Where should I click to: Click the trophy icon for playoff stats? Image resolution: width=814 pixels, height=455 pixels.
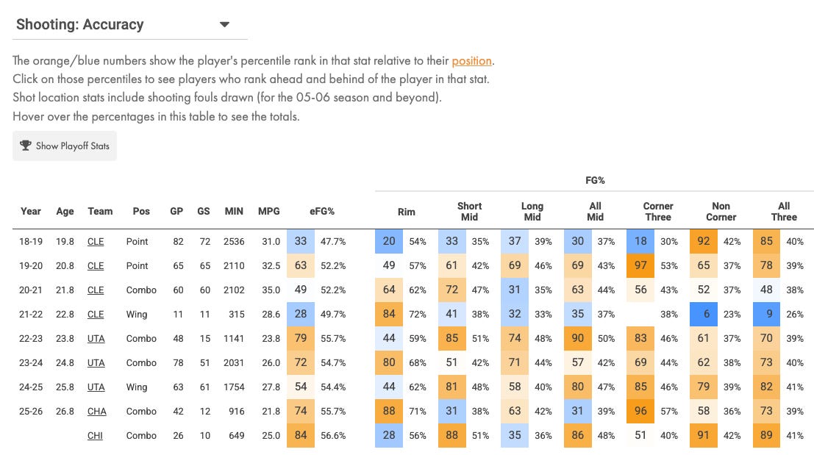pos(26,146)
